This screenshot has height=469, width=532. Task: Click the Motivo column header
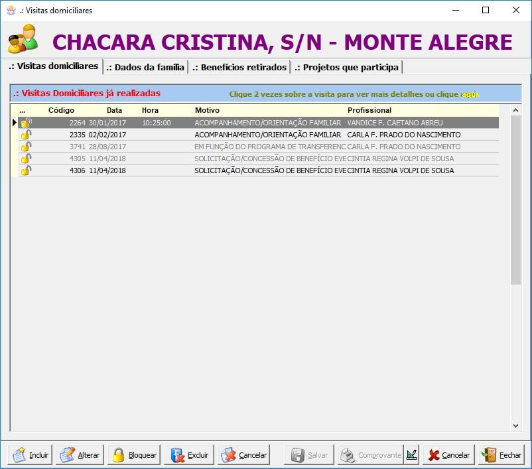[207, 110]
